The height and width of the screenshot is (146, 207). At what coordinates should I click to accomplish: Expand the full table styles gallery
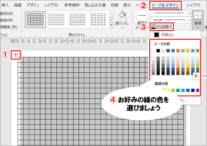click(x=112, y=25)
